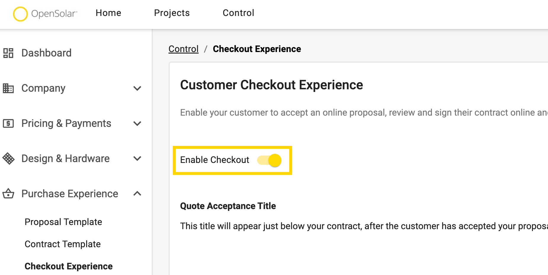Image resolution: width=548 pixels, height=275 pixels.
Task: Click the Dashboard grid icon
Action: (8, 53)
